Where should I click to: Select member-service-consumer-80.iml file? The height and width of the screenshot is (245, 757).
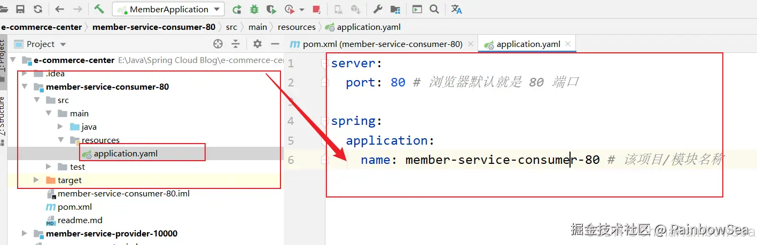[123, 193]
